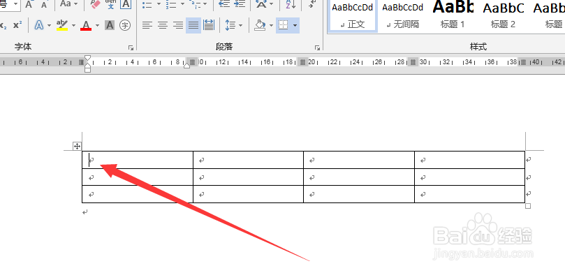Click row two, second column cell

click(x=248, y=177)
